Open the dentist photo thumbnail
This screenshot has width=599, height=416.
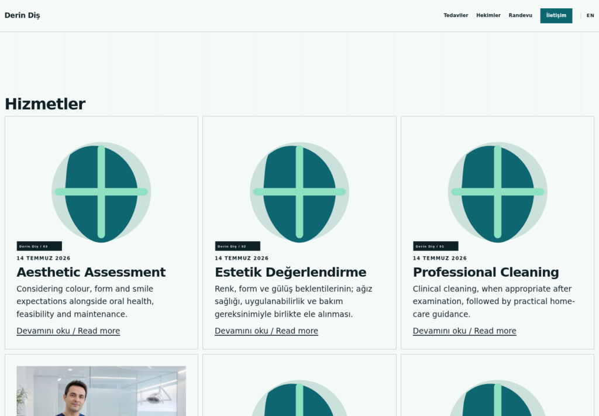click(101, 391)
